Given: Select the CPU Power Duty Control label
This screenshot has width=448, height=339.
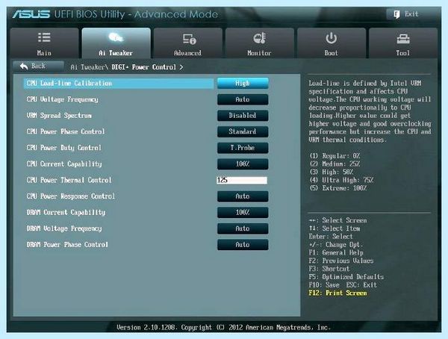Looking at the screenshot, I should [x=64, y=148].
